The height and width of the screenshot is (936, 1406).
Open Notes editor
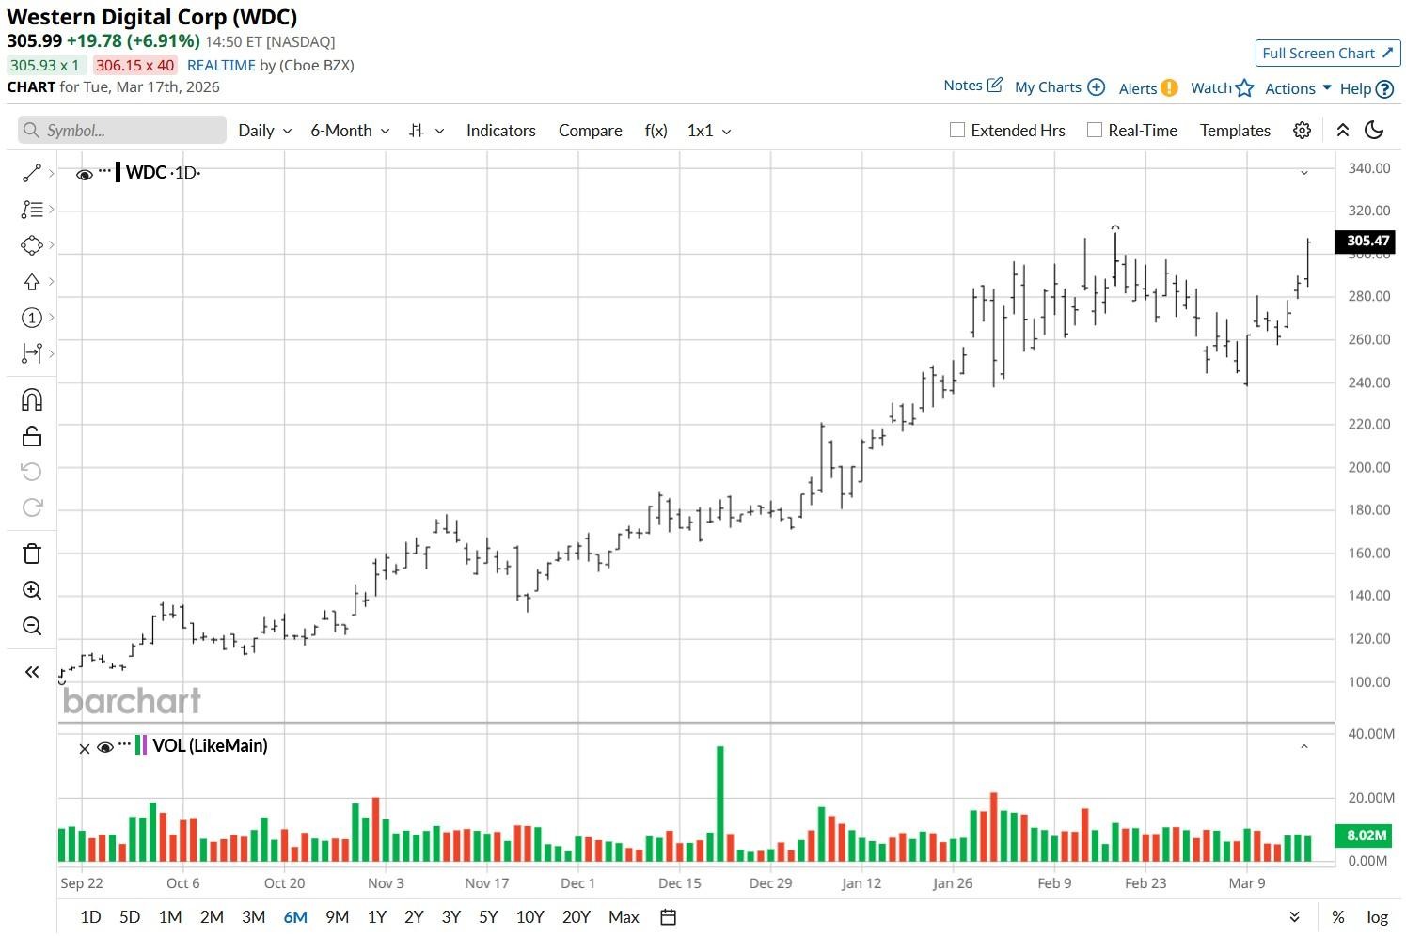pyautogui.click(x=972, y=86)
